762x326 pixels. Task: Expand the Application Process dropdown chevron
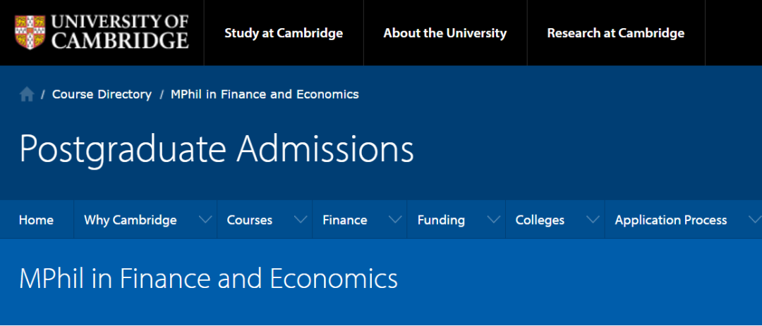point(754,220)
